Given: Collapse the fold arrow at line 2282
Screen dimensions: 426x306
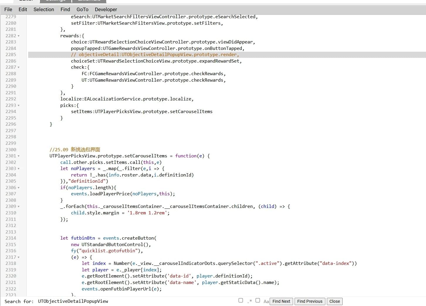Looking at the screenshot, I should click(18, 36).
